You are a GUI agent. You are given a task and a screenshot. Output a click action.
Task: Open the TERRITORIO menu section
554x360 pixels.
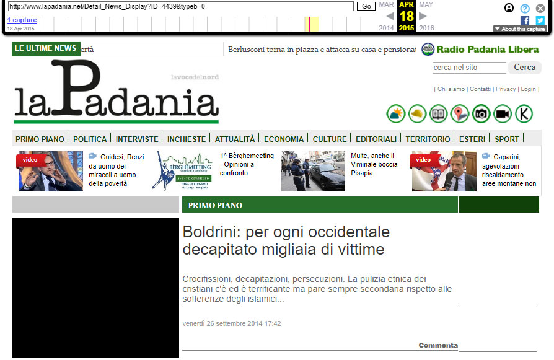(x=428, y=139)
